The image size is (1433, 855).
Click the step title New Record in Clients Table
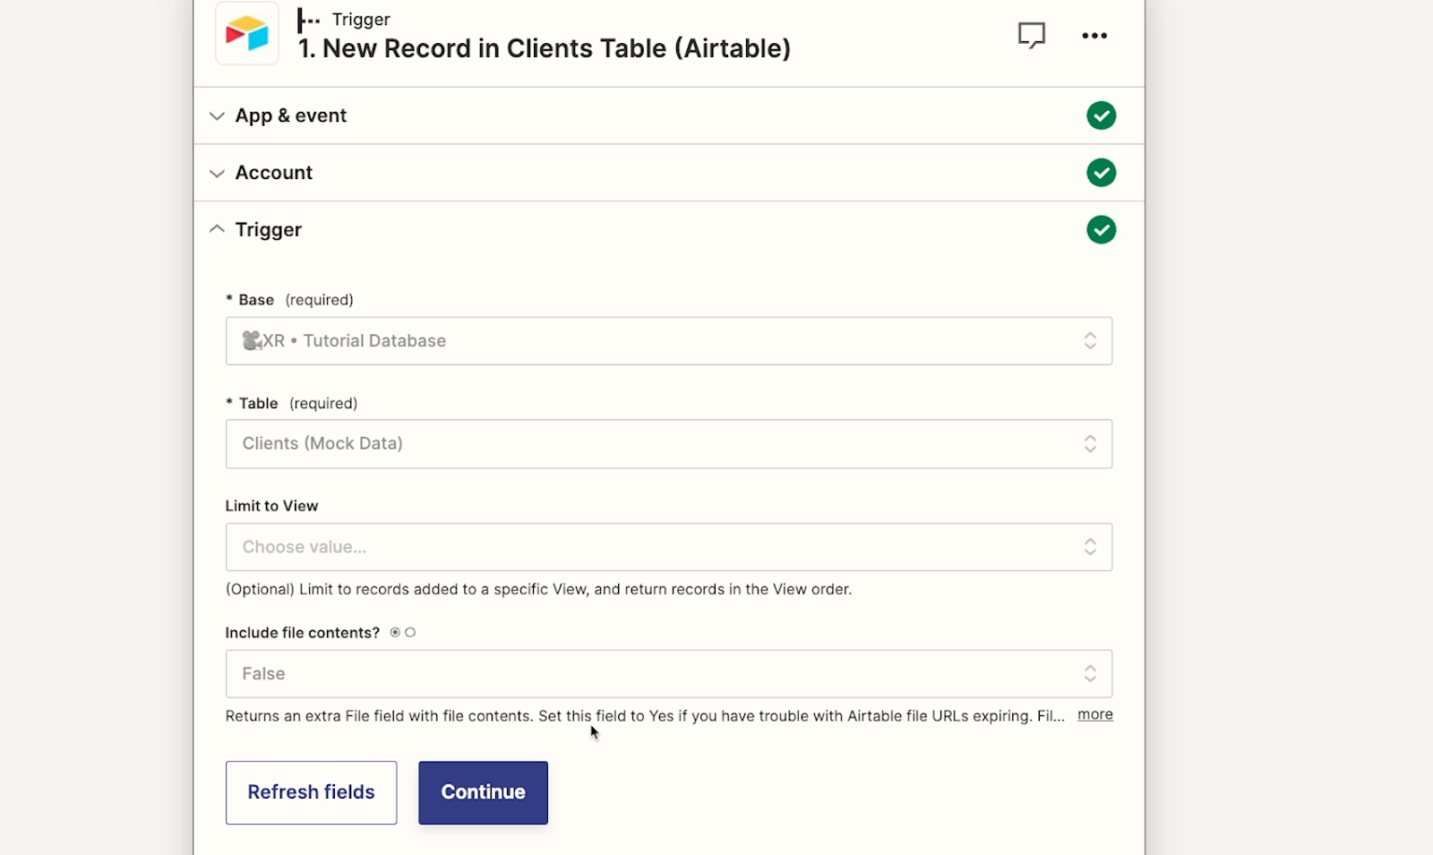coord(544,48)
